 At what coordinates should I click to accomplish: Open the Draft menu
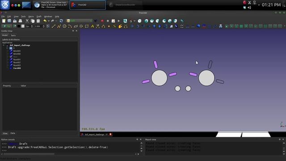(39, 17)
